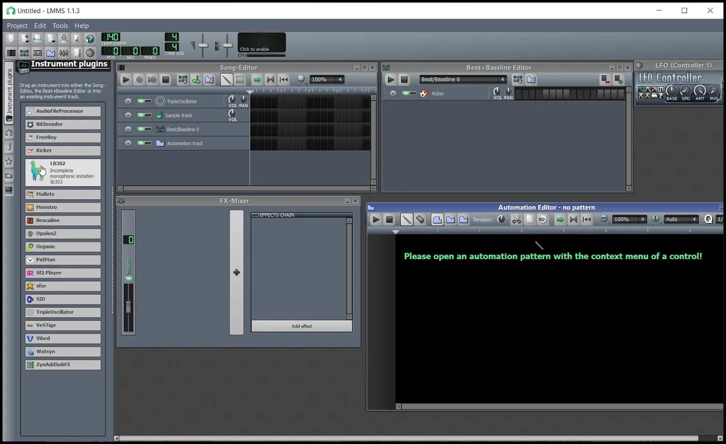Toggle return-to-start behavior in Song-Editor toolbar
Viewport: 726px width, 444px height.
click(284, 80)
